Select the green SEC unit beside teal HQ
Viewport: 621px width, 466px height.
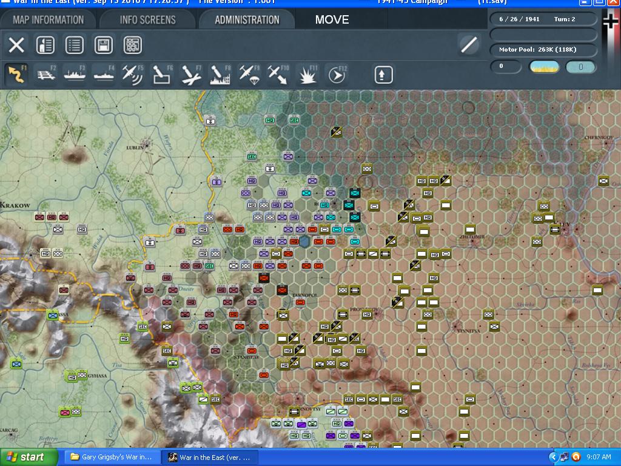pos(294,120)
